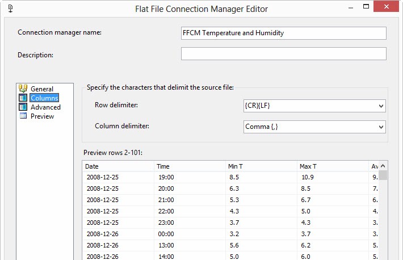The width and height of the screenshot is (403, 260).
Task: Switch to the Advanced page
Action: [45, 107]
